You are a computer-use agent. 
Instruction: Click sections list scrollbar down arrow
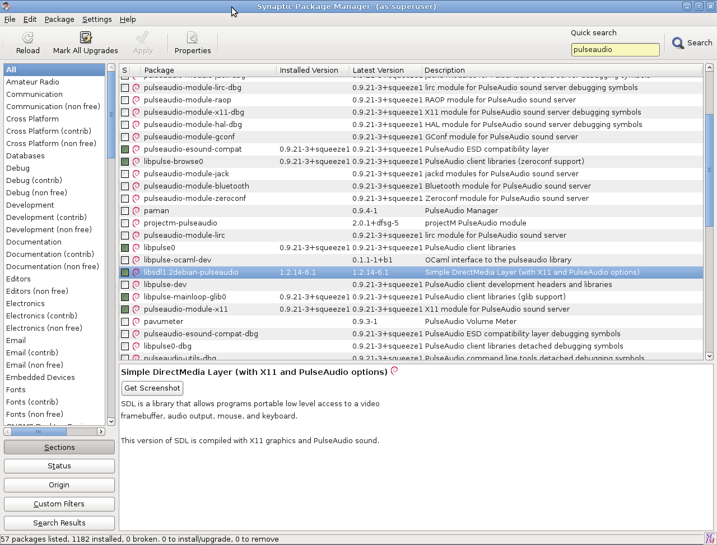111,421
